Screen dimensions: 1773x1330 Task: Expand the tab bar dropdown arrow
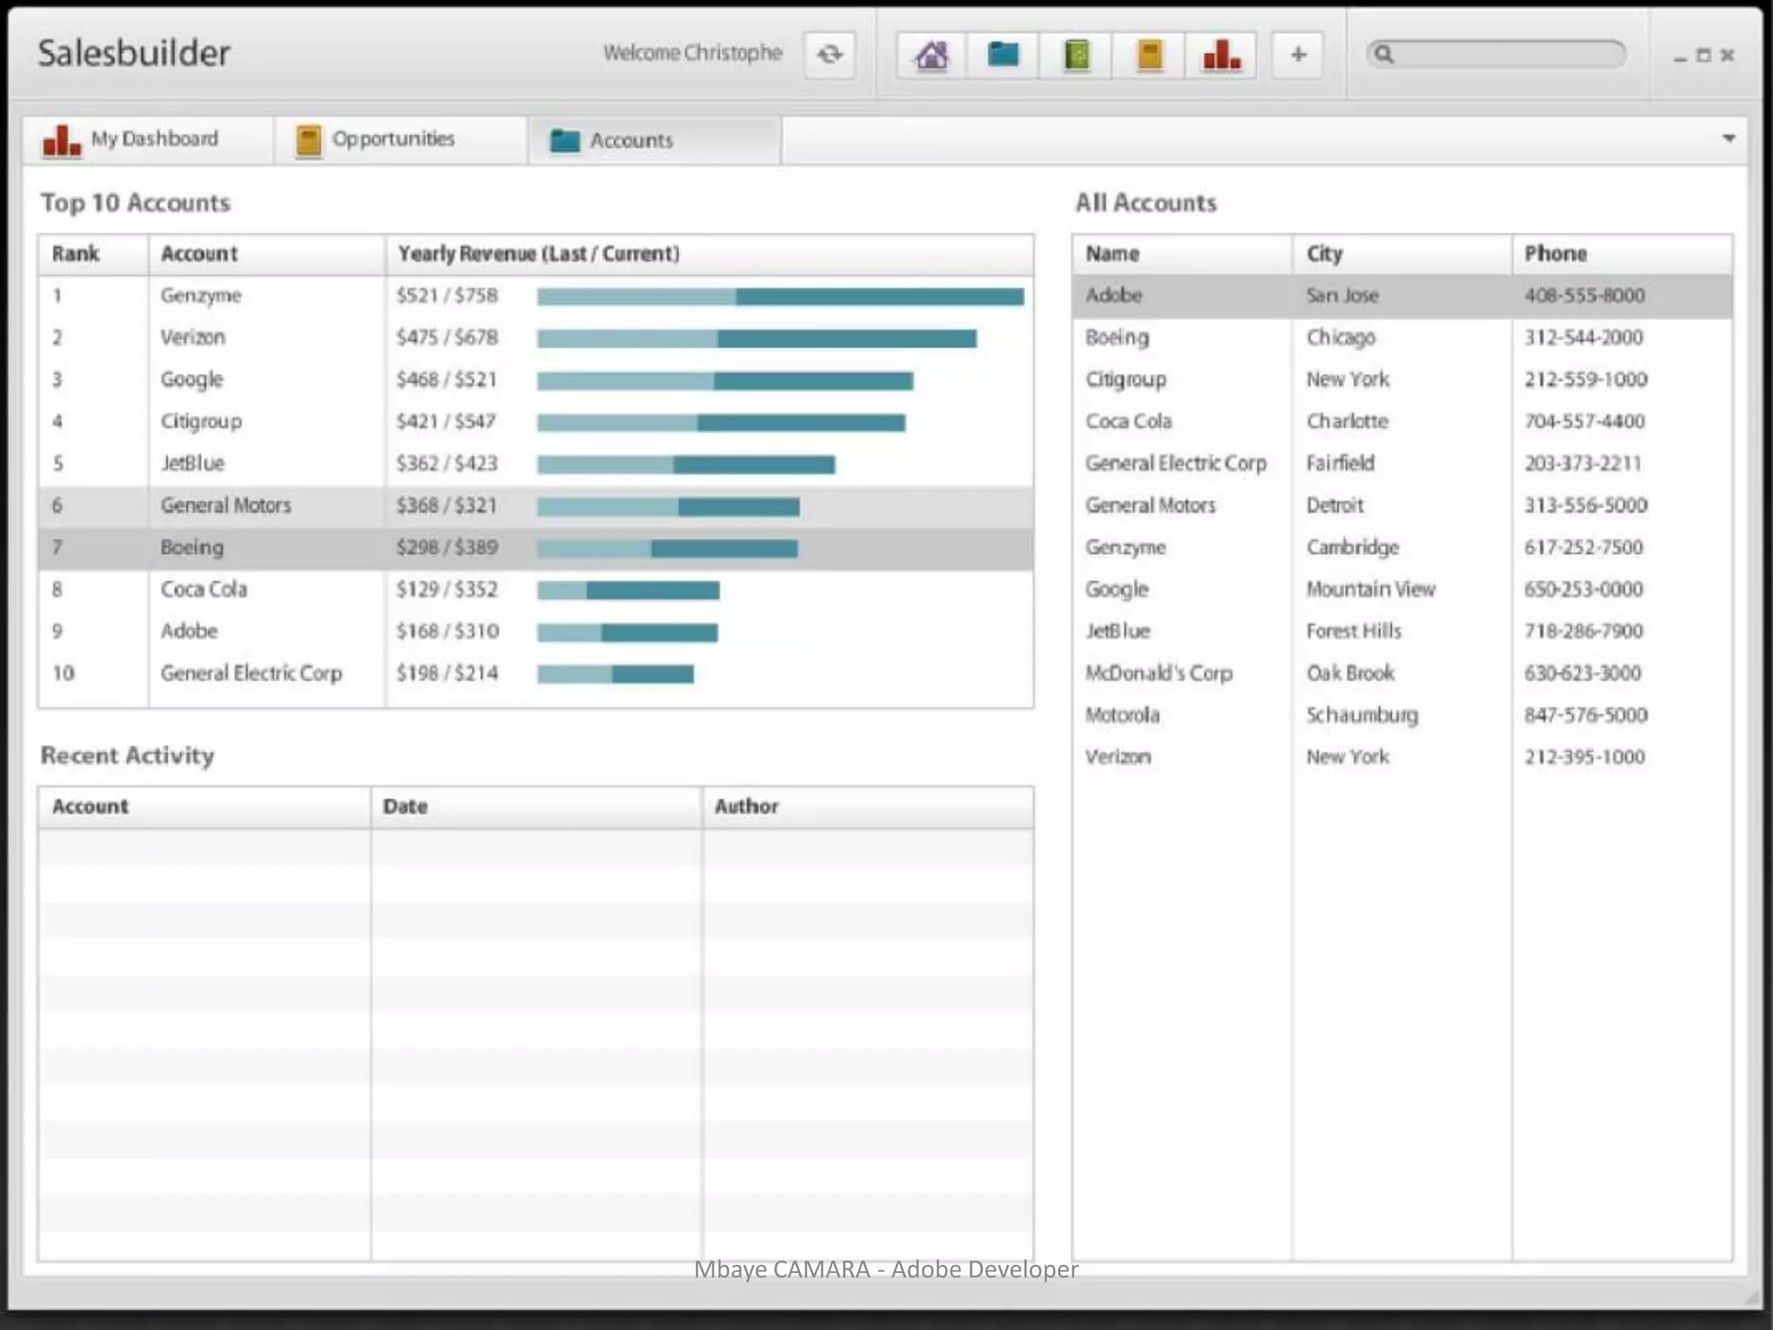[1728, 139]
